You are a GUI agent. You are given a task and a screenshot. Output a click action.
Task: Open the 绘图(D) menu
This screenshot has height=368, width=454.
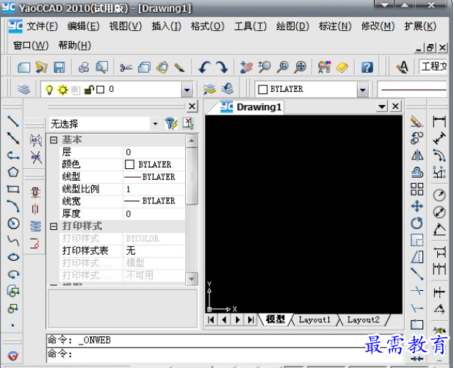292,26
